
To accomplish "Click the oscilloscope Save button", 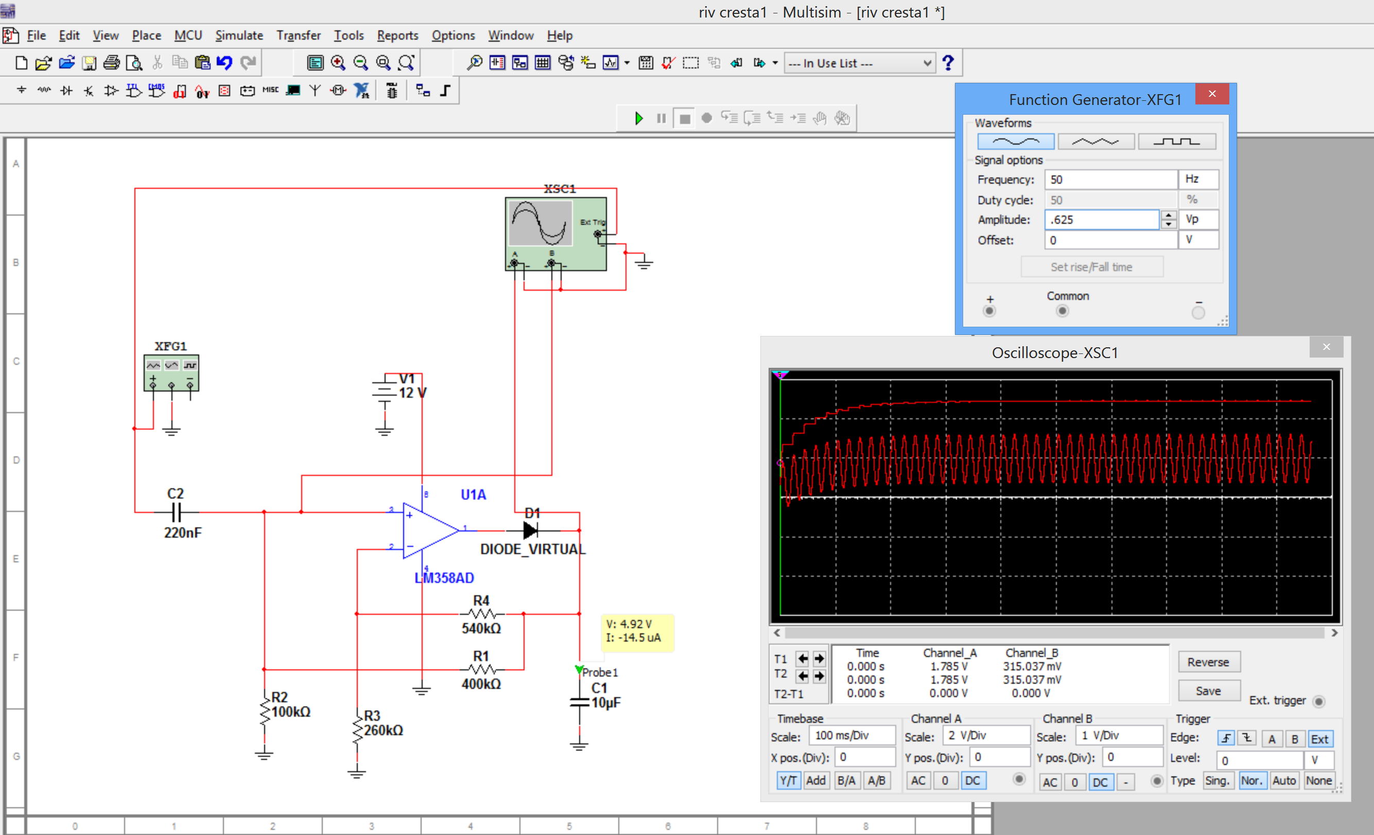I will (1208, 690).
